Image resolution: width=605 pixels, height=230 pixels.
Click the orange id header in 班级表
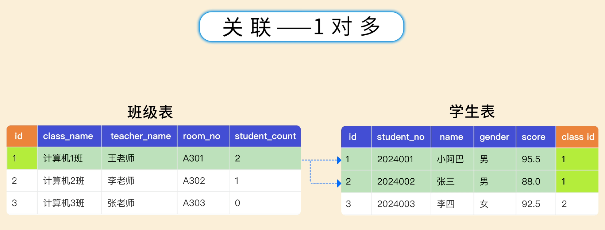19,136
